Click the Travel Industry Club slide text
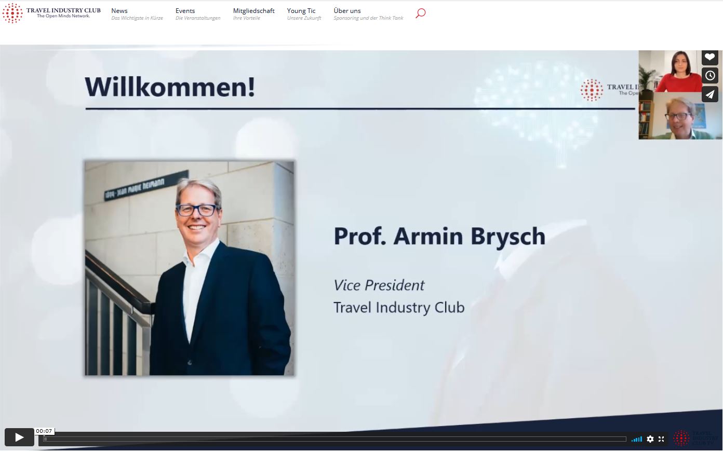Screen dimensions: 723x452 [399, 307]
